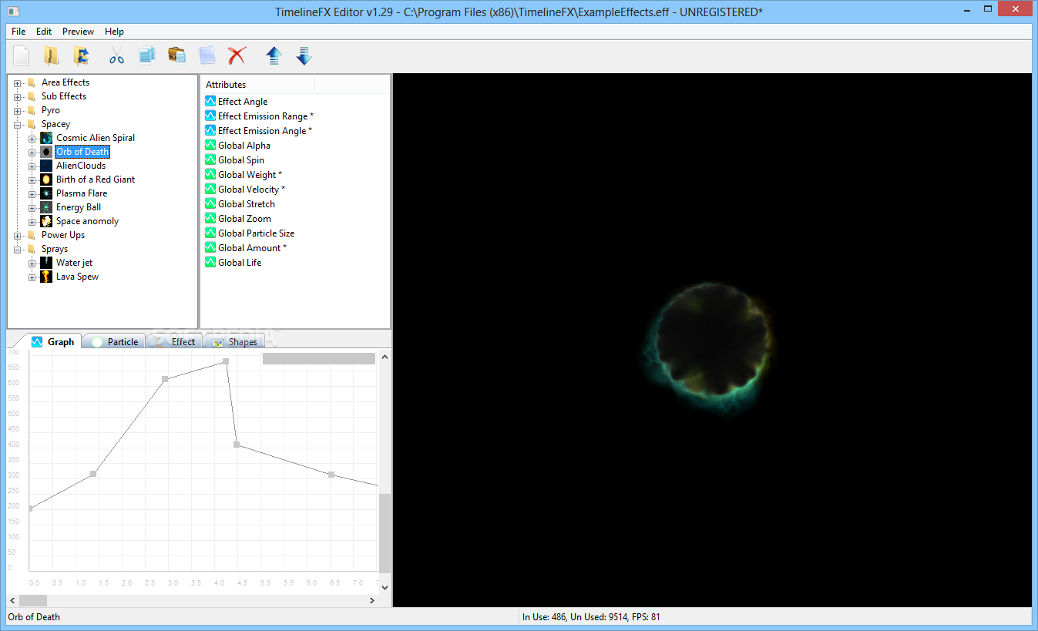Viewport: 1038px width, 631px height.
Task: Select the Cosmic Alien Spiral effect thumbnail
Action: (46, 138)
